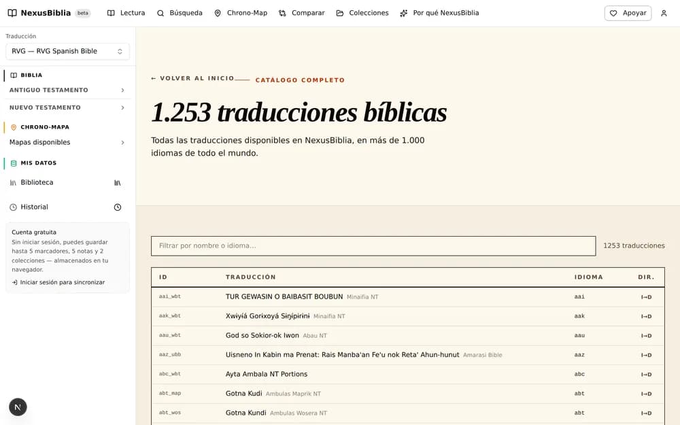
Task: Select Ayta Ambala NT Portions translation
Action: pos(267,374)
